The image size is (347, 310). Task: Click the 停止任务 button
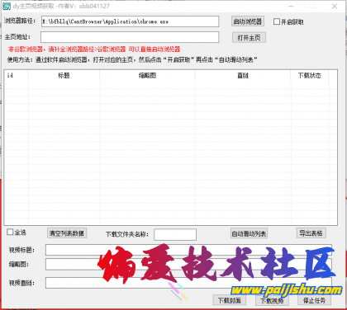pyautogui.click(x=314, y=300)
